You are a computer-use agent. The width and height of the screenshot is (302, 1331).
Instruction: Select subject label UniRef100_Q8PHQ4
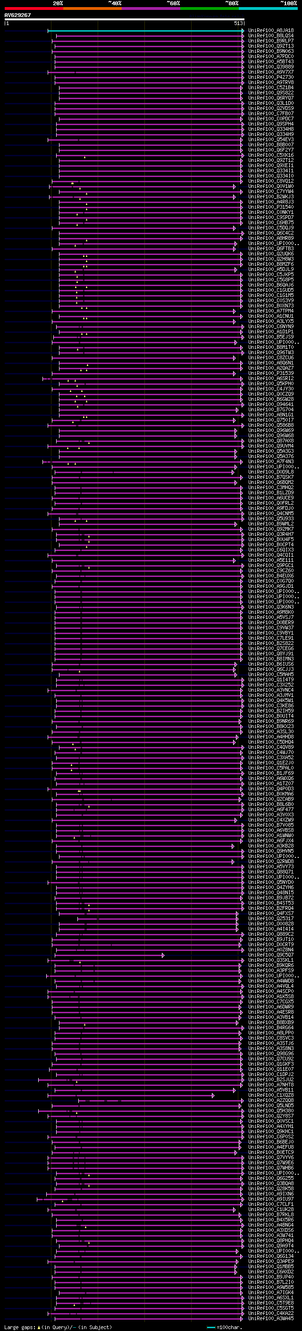(271, 1241)
